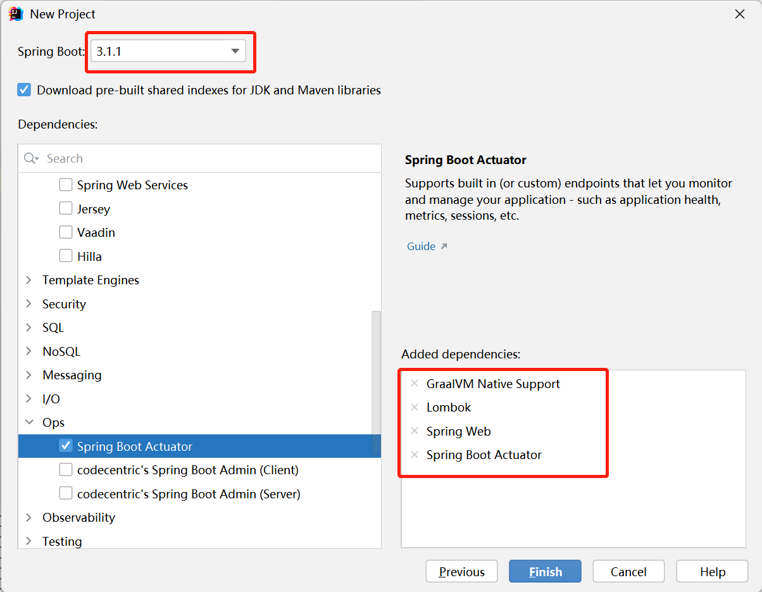Select Spring Boot Actuator in added dependencies
This screenshot has height=592, width=762.
(x=484, y=455)
